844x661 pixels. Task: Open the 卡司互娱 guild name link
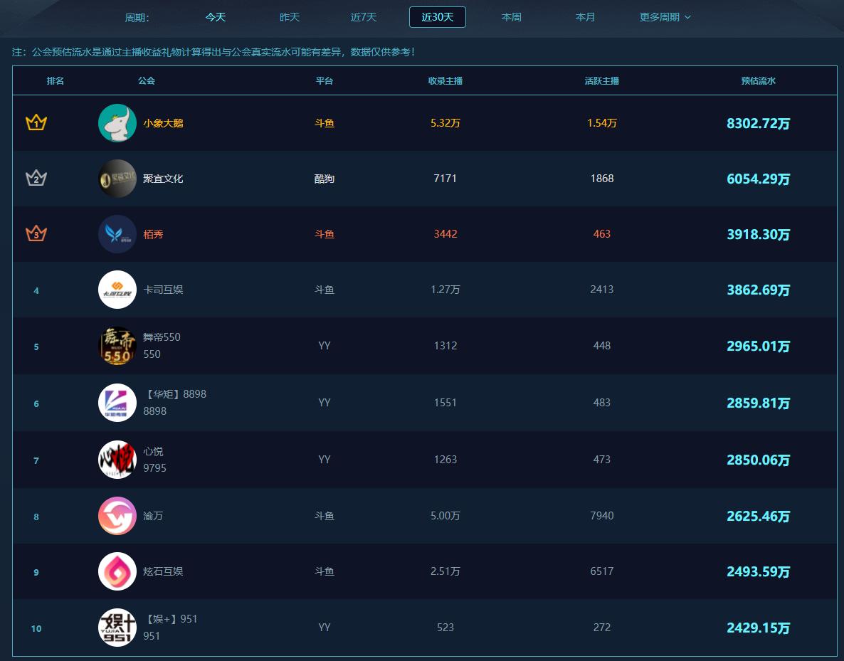pyautogui.click(x=163, y=290)
